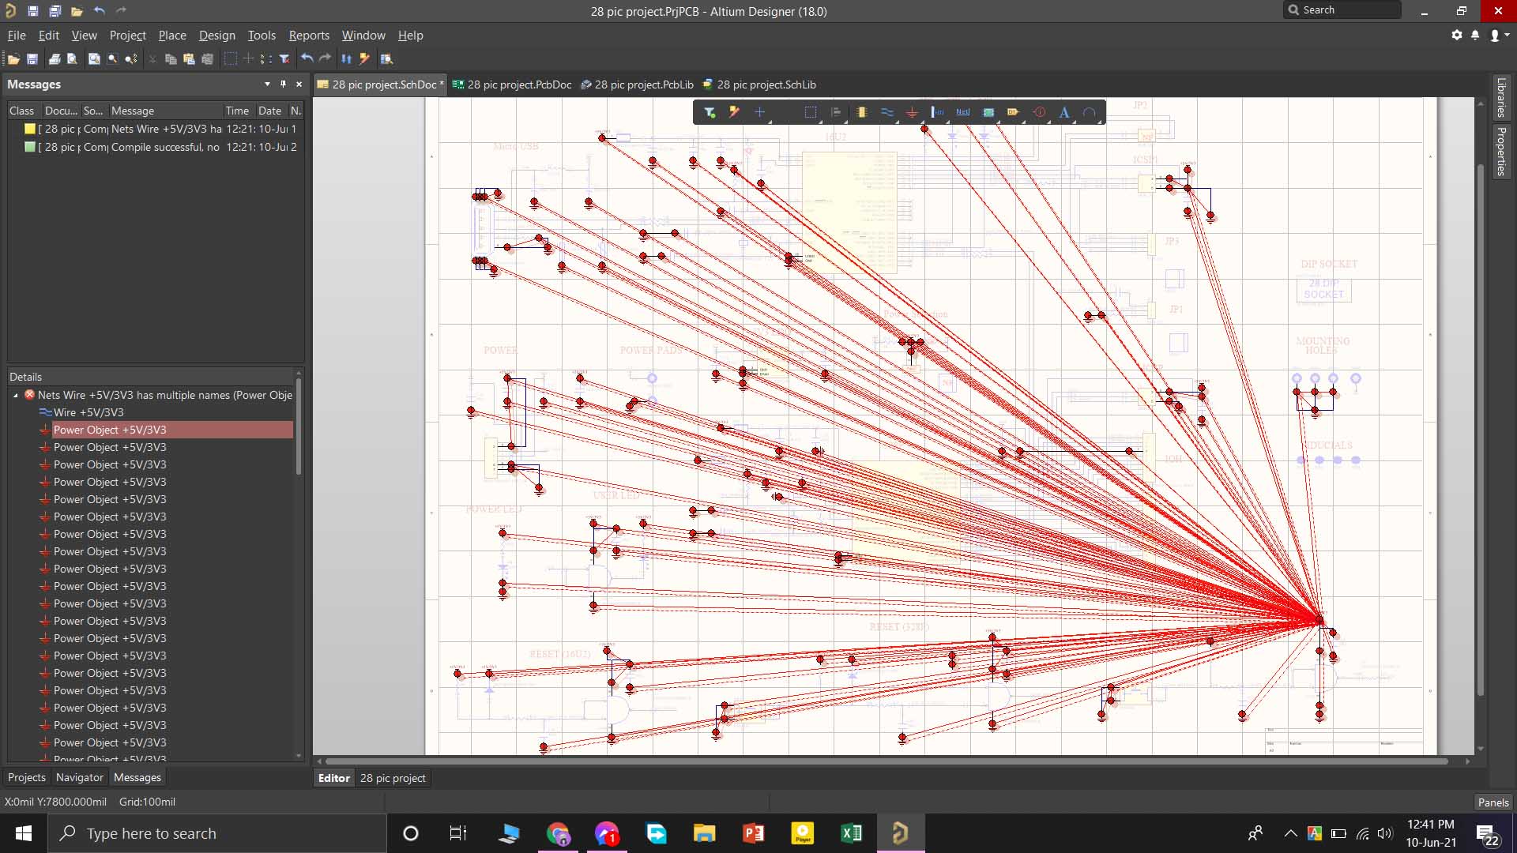Switch to the Navigator panel tab
Image resolution: width=1517 pixels, height=853 pixels.
[79, 778]
